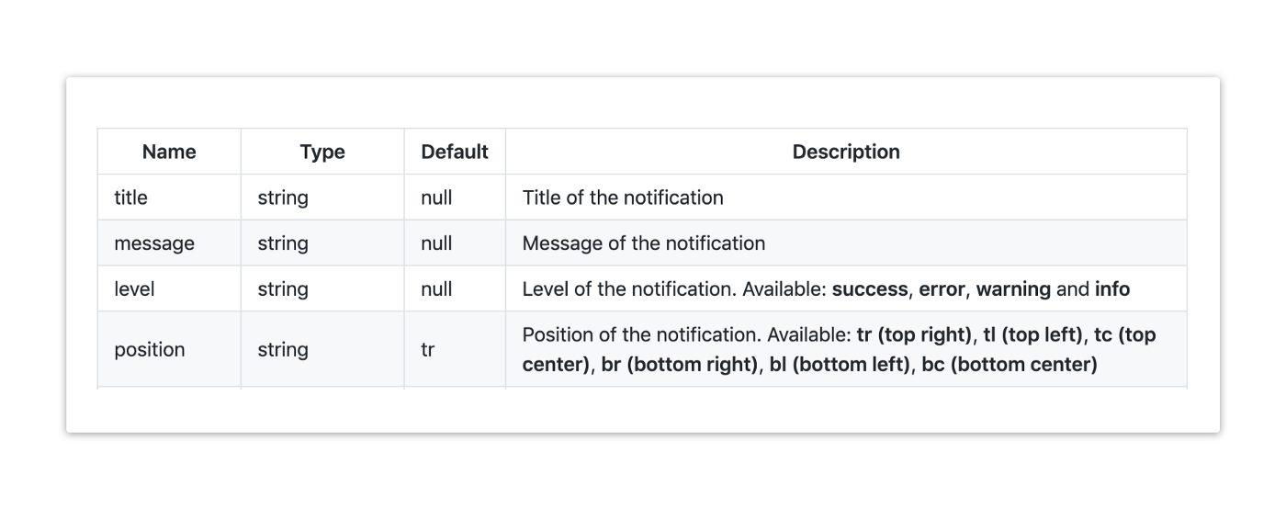The image size is (1286, 509).
Task: Click the bold 'tr (top right)' text
Action: pos(914,335)
